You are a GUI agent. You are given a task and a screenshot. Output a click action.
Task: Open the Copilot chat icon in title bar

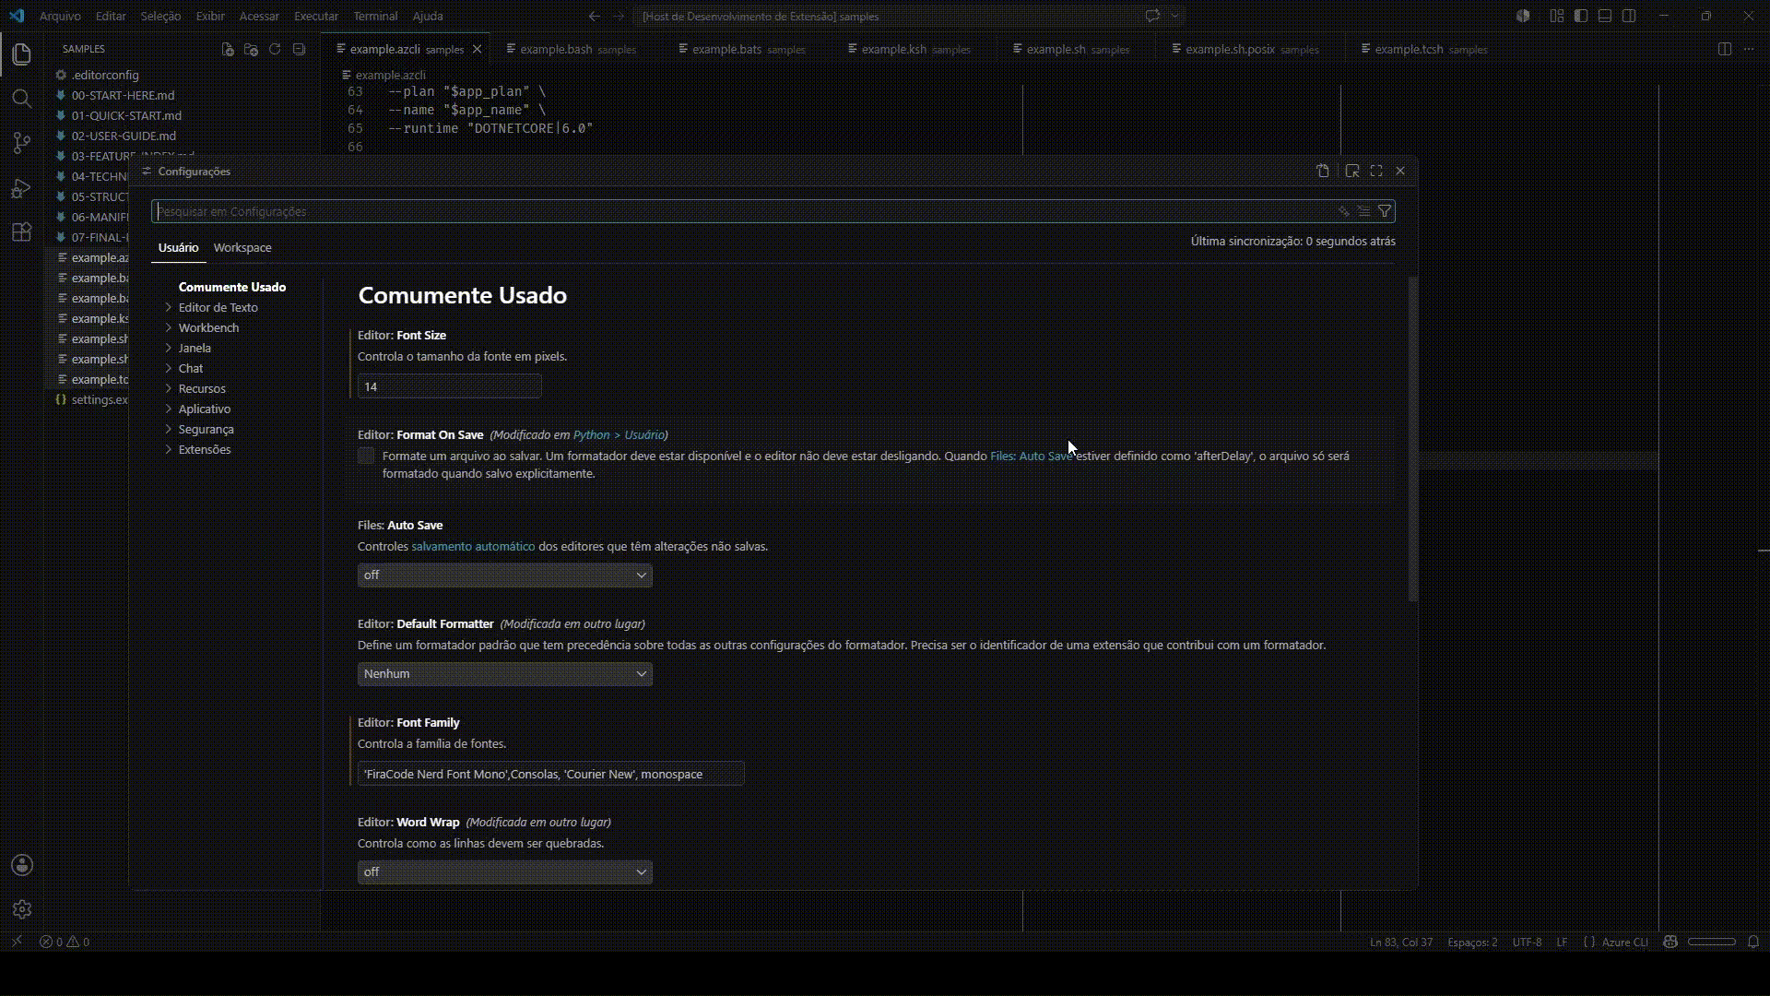[1152, 16]
